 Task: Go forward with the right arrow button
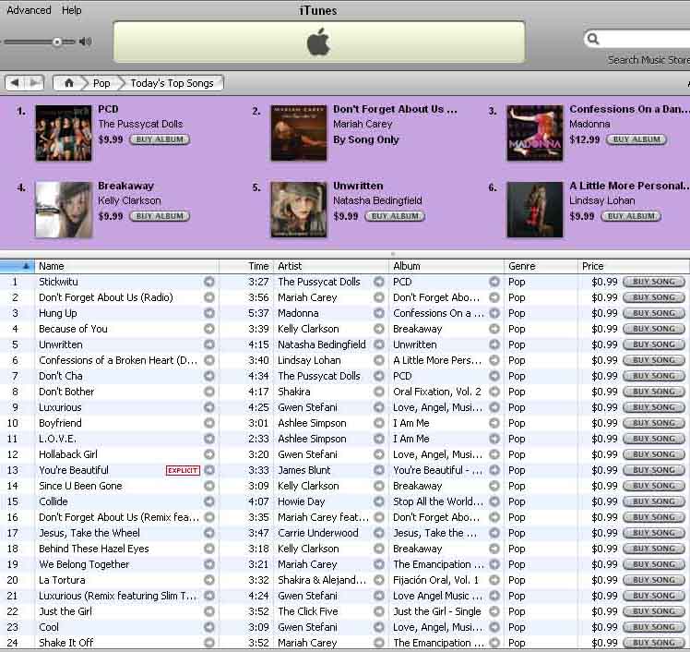34,83
